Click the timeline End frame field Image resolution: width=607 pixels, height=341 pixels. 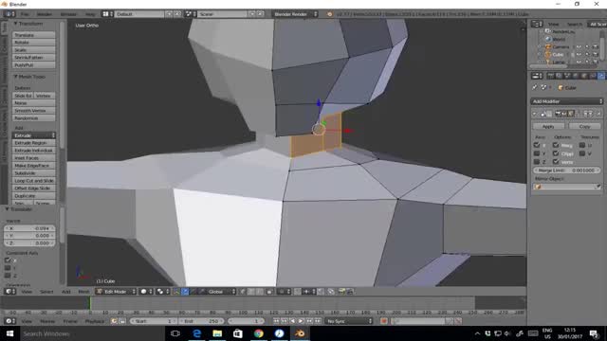(x=201, y=321)
